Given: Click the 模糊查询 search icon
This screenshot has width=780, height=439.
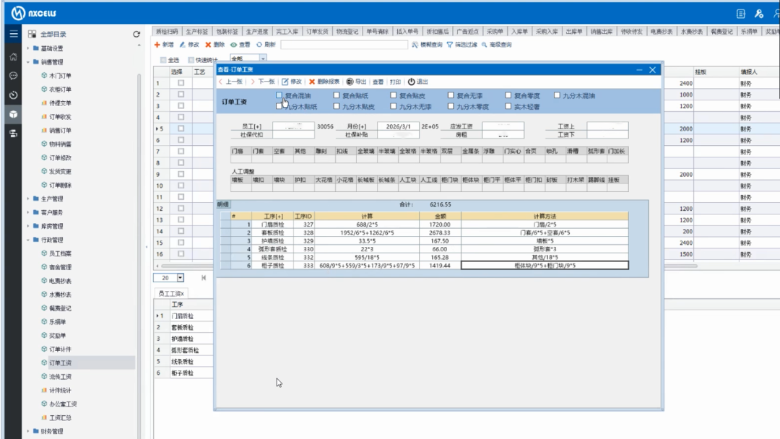Looking at the screenshot, I should (x=415, y=45).
